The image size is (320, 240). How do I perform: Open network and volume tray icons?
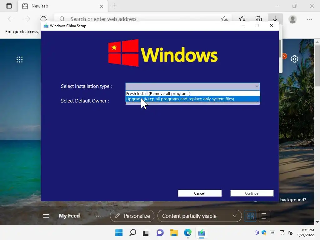coord(286,232)
